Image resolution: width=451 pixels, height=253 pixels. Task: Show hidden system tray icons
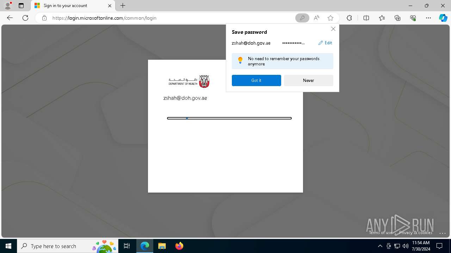pyautogui.click(x=380, y=246)
